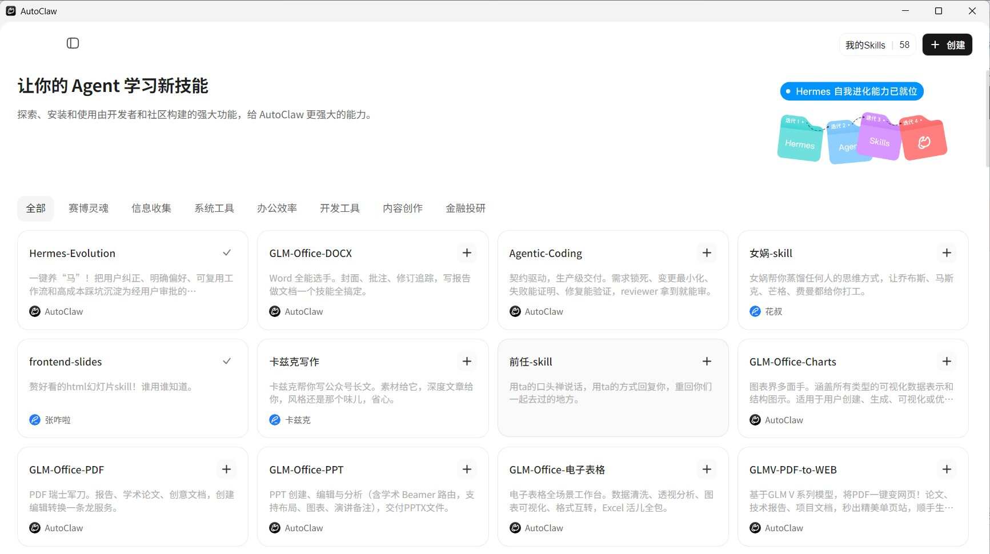990x554 pixels.
Task: Open the GLM-Office-电子表格 skill card title
Action: tap(557, 470)
